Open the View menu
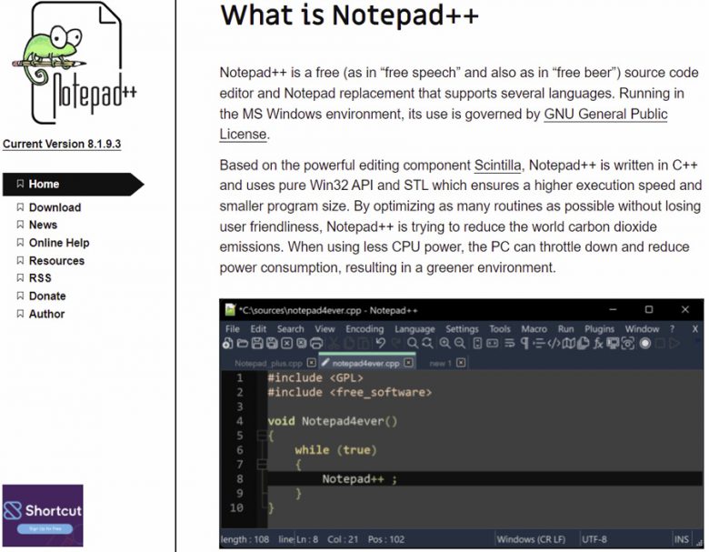The width and height of the screenshot is (709, 552). 325,329
